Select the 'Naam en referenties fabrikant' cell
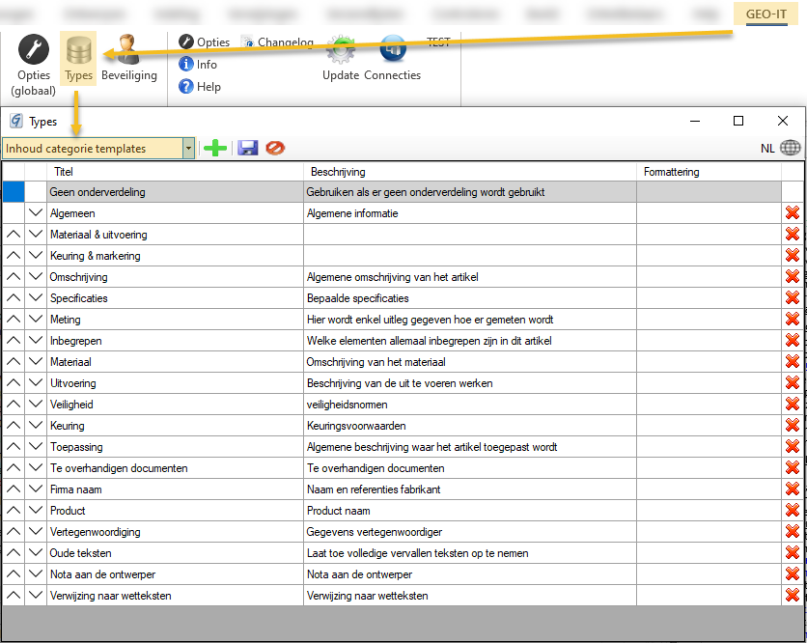Screen dimensions: 807x643 (470, 489)
